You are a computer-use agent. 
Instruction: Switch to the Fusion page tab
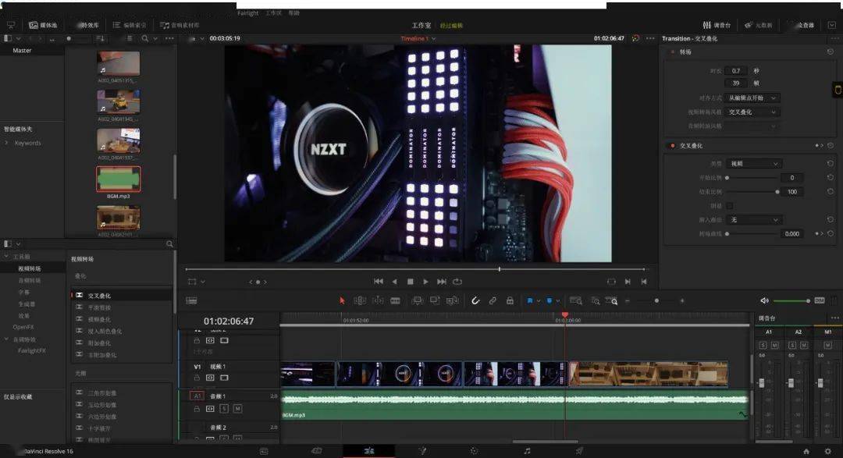[422, 451]
